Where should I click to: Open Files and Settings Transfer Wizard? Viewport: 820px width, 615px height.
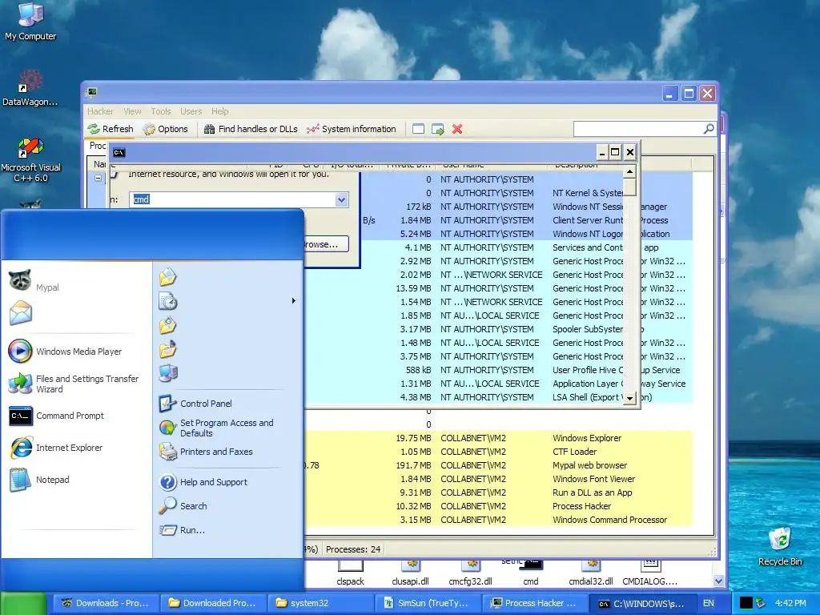pyautogui.click(x=73, y=384)
